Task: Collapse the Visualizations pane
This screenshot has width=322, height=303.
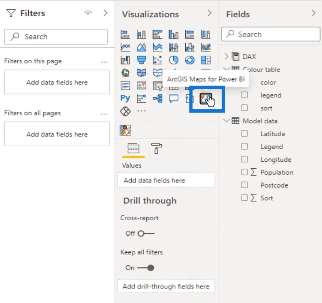Action: coord(209,13)
